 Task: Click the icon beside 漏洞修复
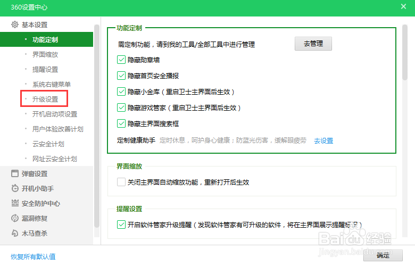coord(15,218)
